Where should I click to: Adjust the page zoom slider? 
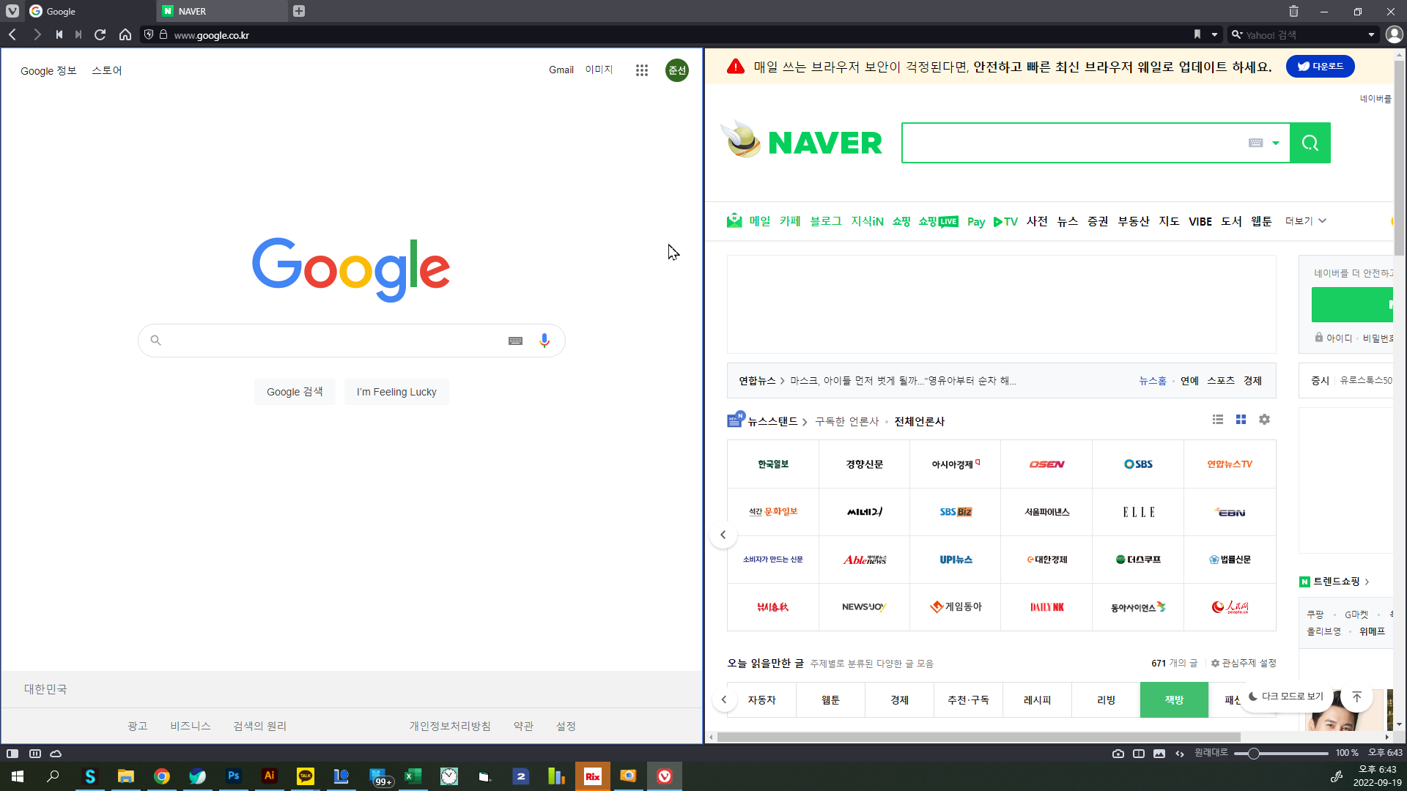[1254, 754]
